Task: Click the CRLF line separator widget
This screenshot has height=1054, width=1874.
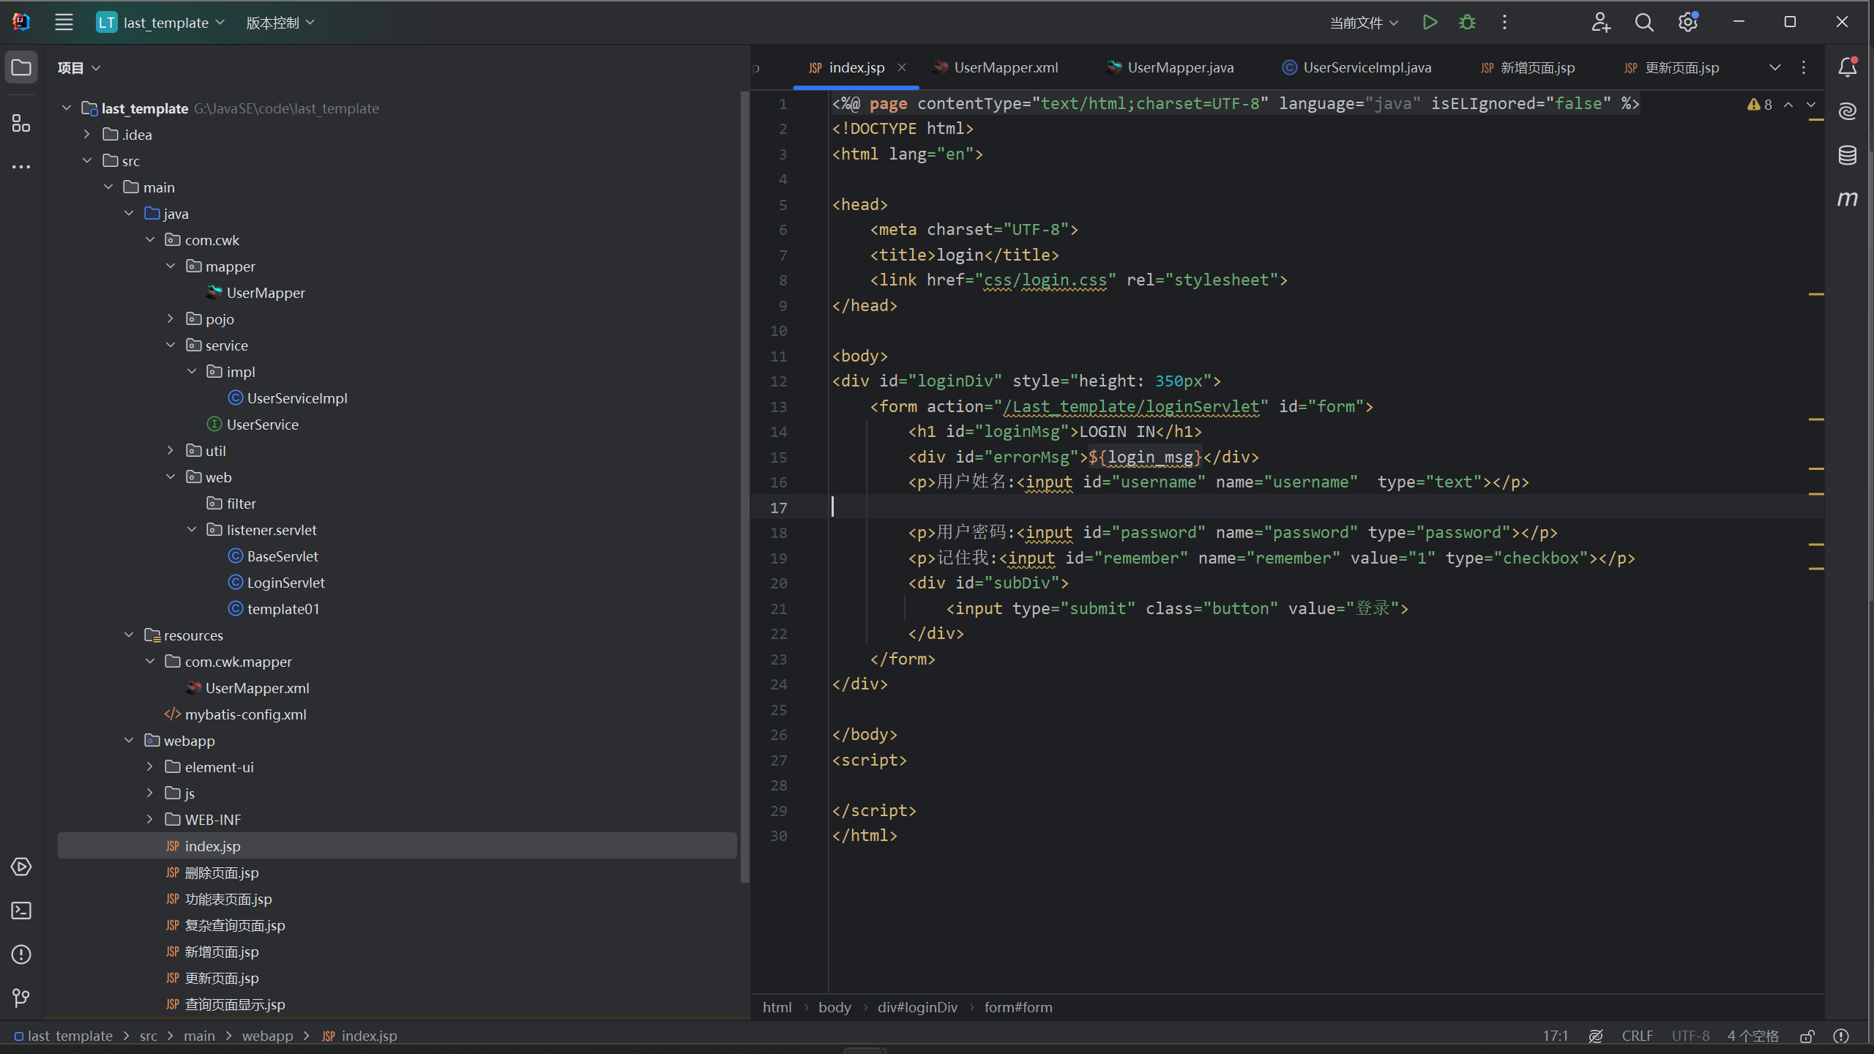Action: pos(1637,1036)
